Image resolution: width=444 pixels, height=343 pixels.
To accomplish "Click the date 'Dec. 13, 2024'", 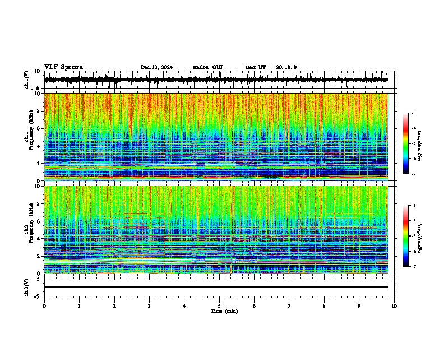I will (156, 67).
